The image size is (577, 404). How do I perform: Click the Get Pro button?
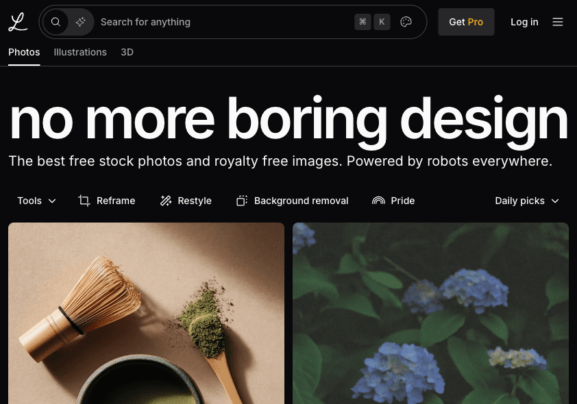[466, 22]
